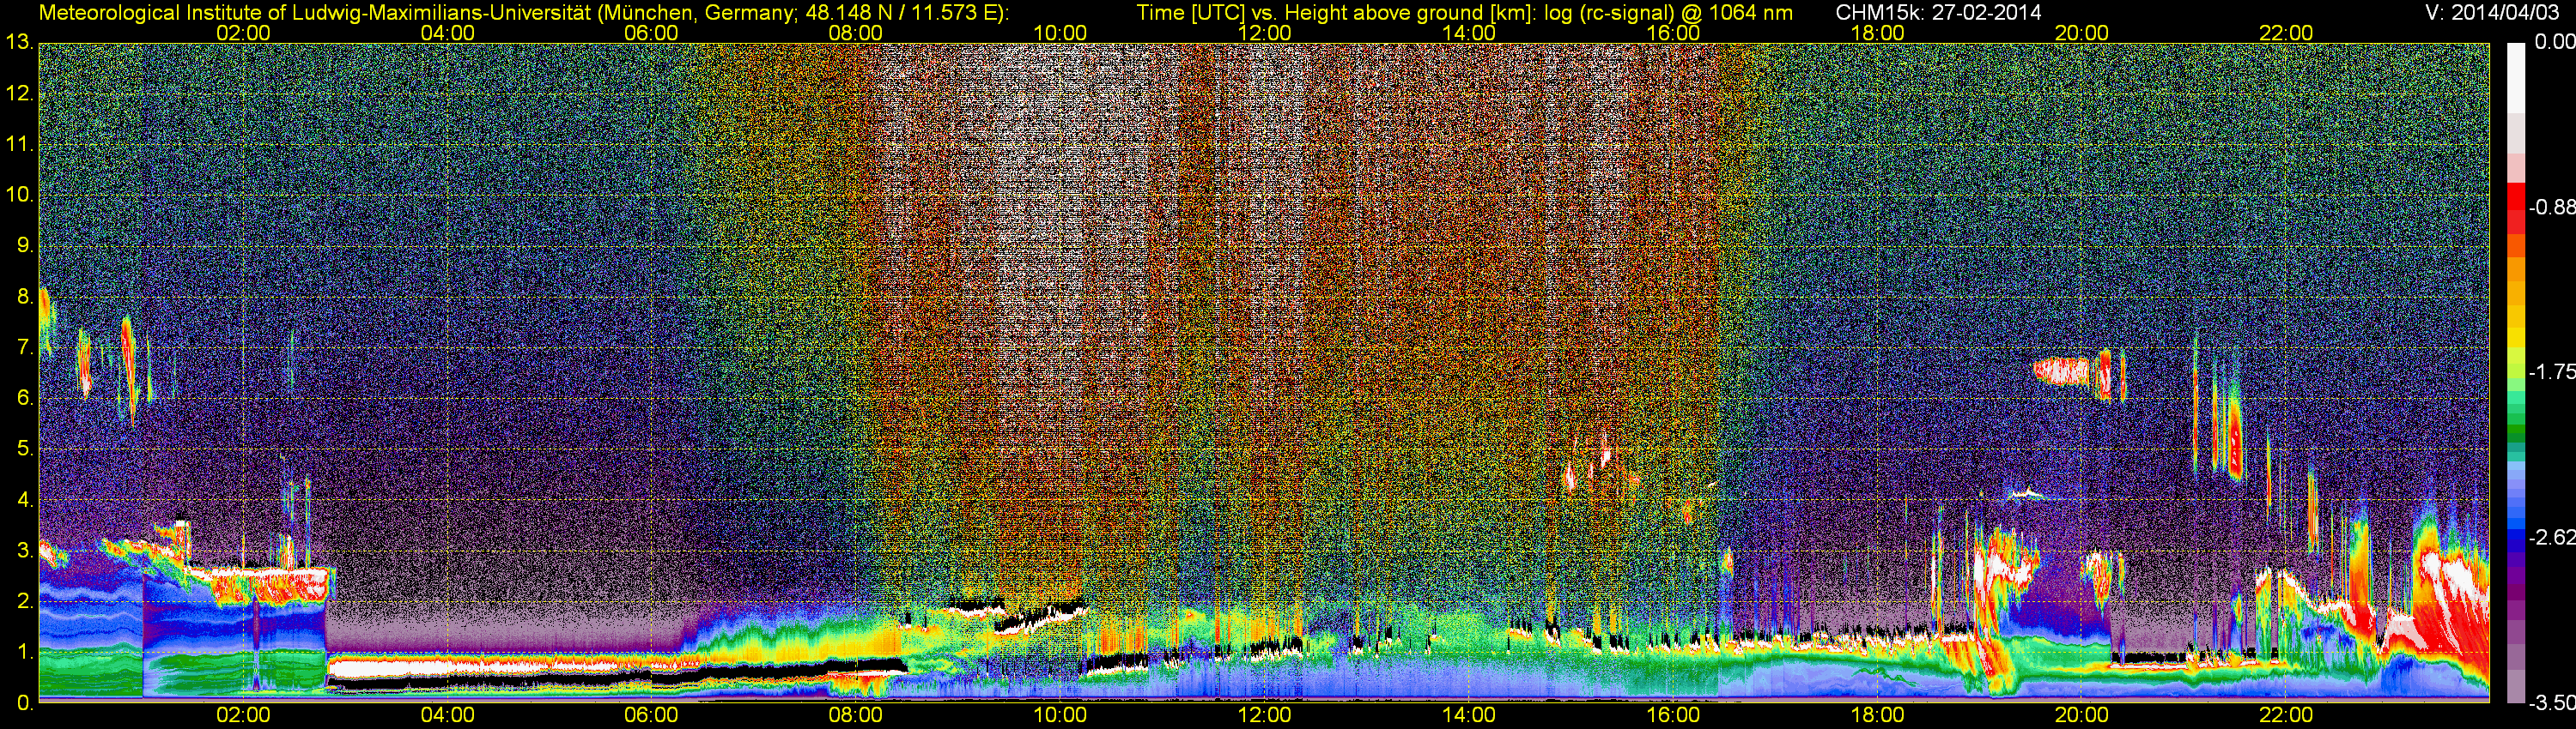This screenshot has width=2576, height=729.
Task: Click the -0.88 colorbar scale value
Action: [x=2552, y=207]
